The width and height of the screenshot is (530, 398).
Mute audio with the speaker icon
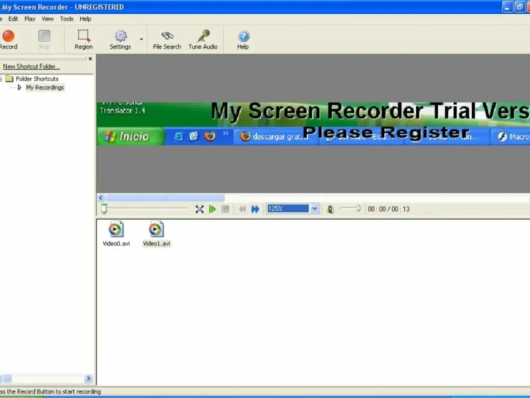[x=330, y=210]
